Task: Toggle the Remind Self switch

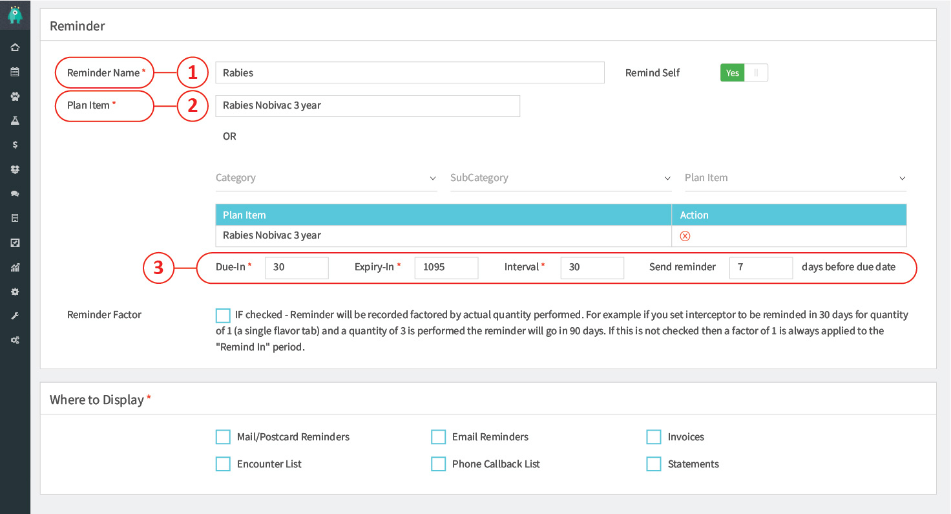Action: click(x=744, y=73)
